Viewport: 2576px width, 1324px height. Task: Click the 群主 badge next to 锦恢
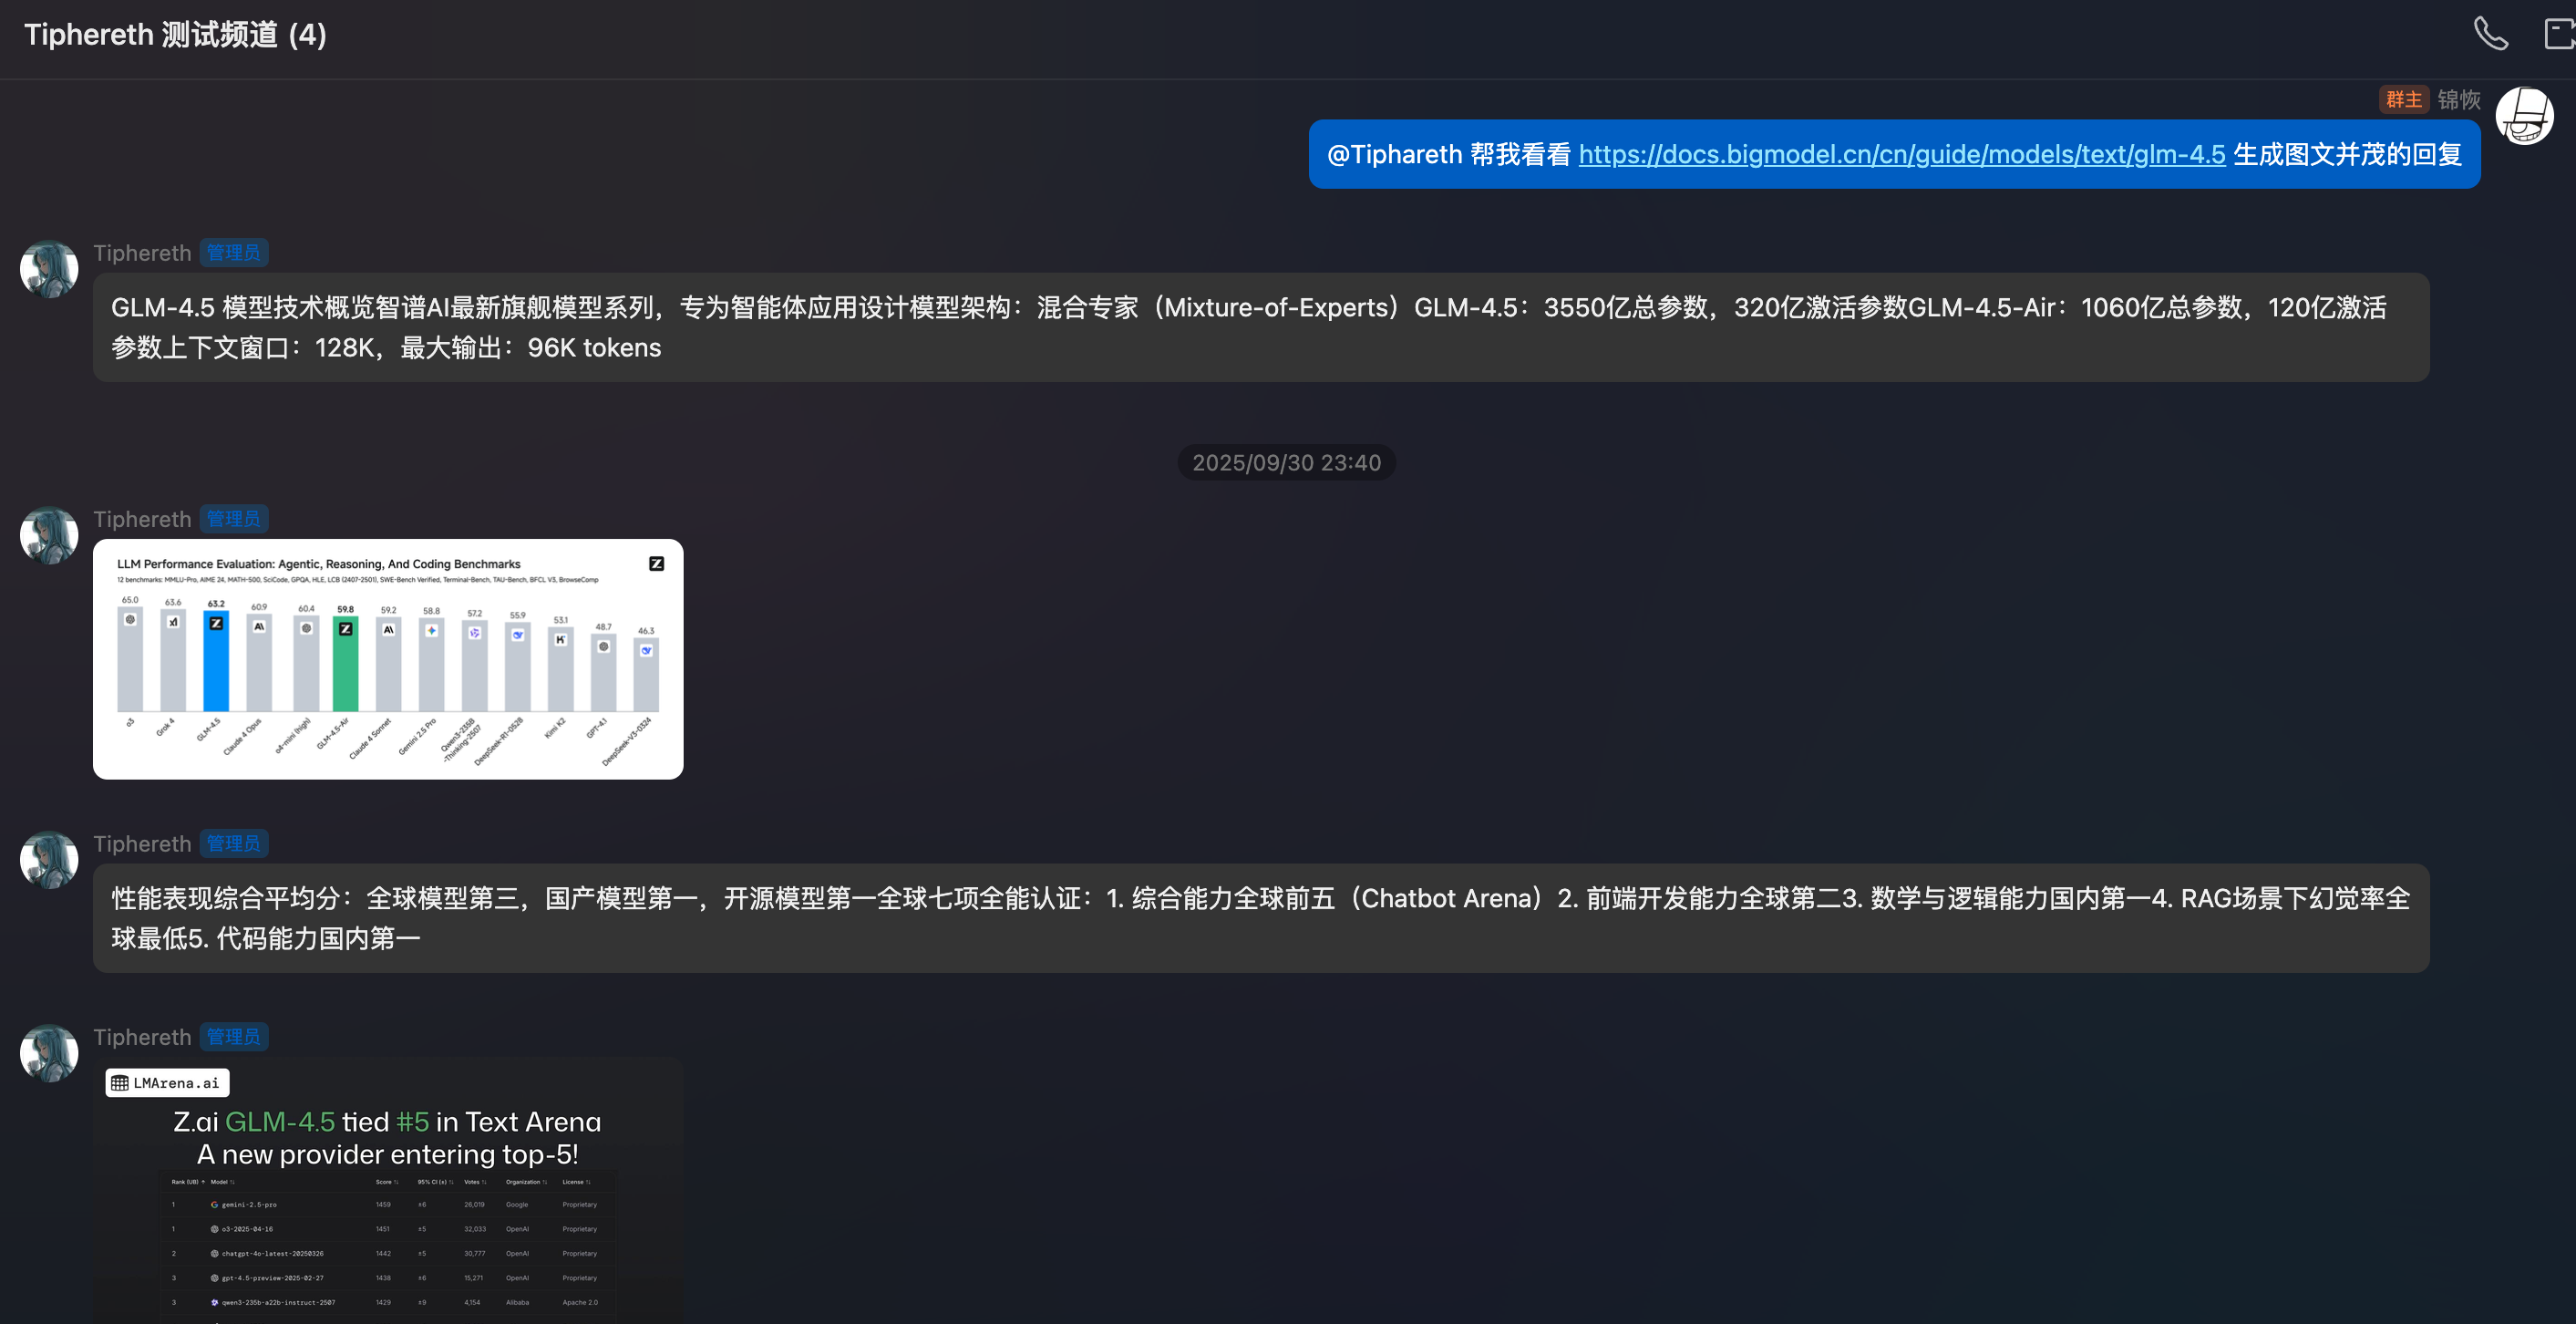click(2403, 99)
